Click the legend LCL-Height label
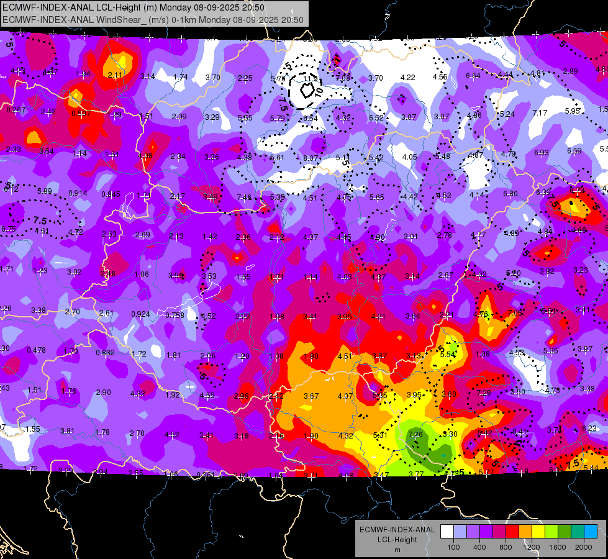 [x=397, y=540]
